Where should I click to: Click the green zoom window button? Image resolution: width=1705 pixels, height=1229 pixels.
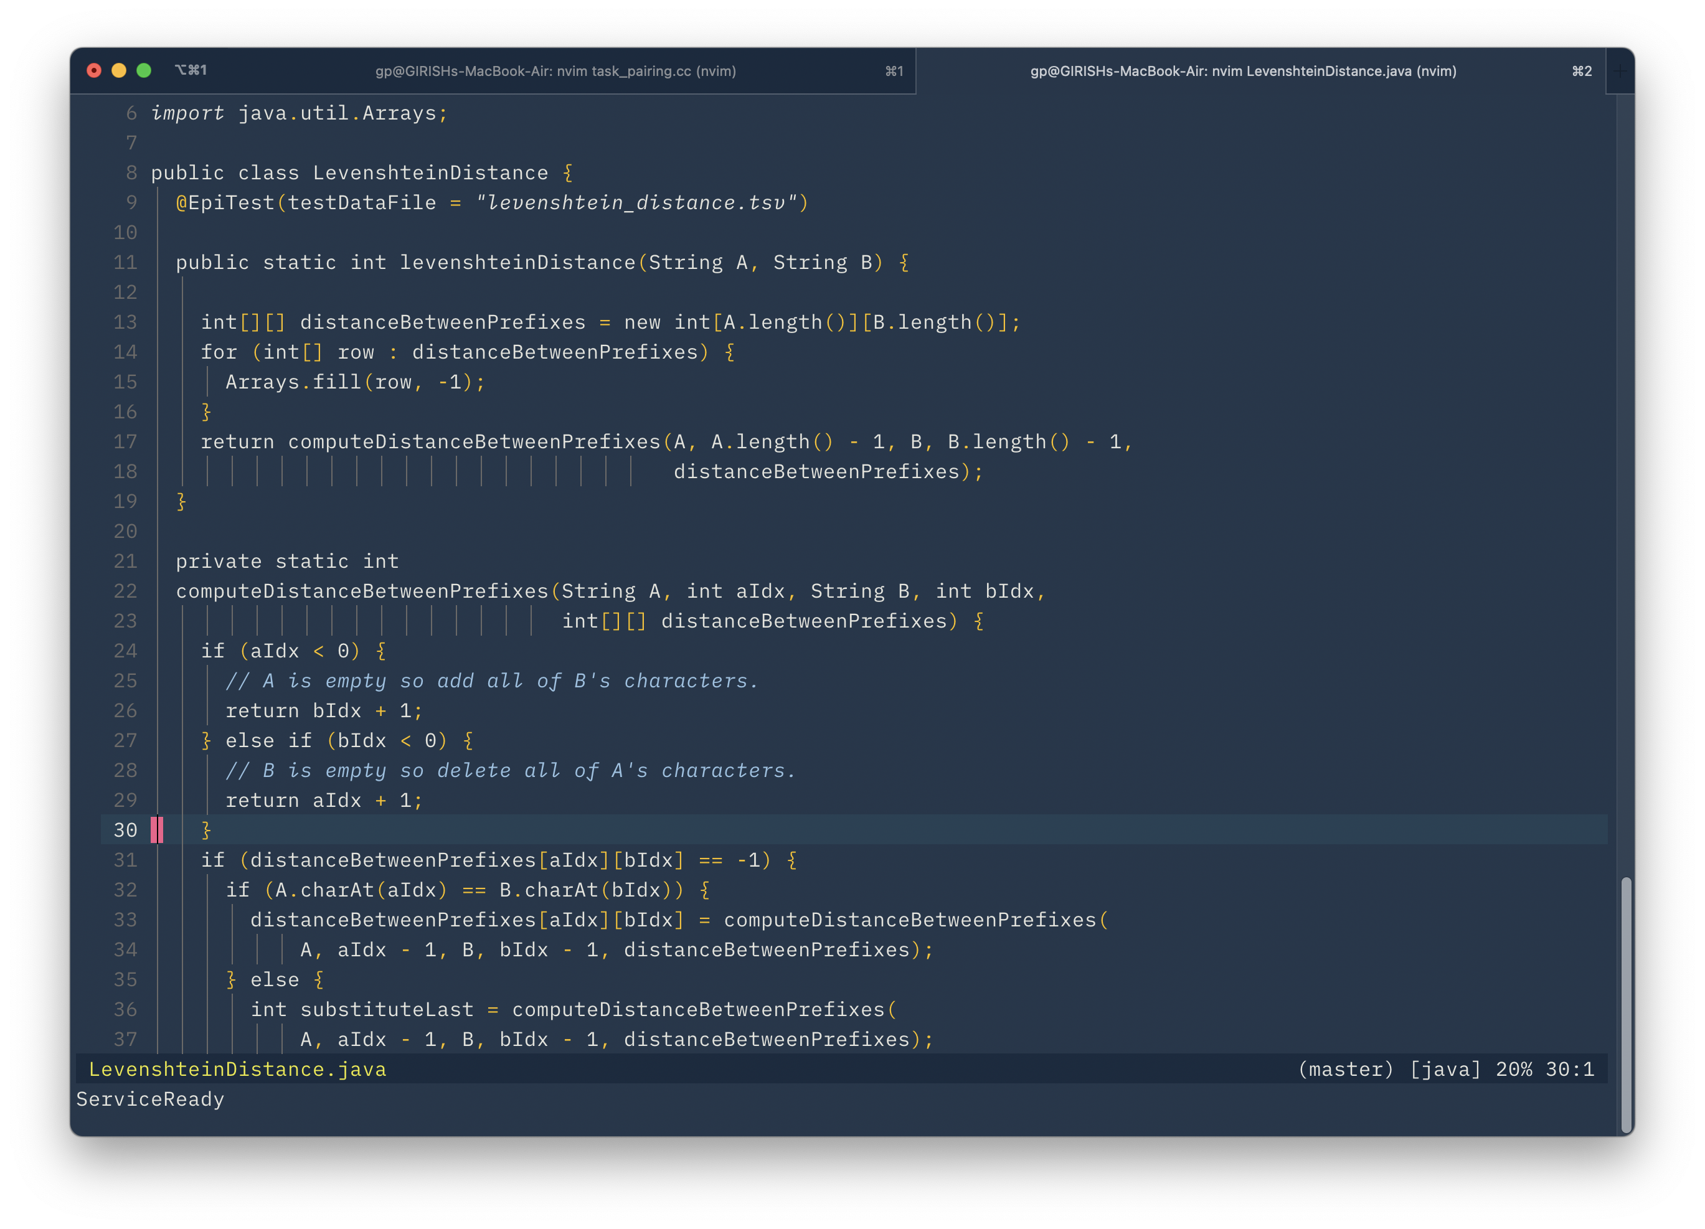pyautogui.click(x=144, y=70)
